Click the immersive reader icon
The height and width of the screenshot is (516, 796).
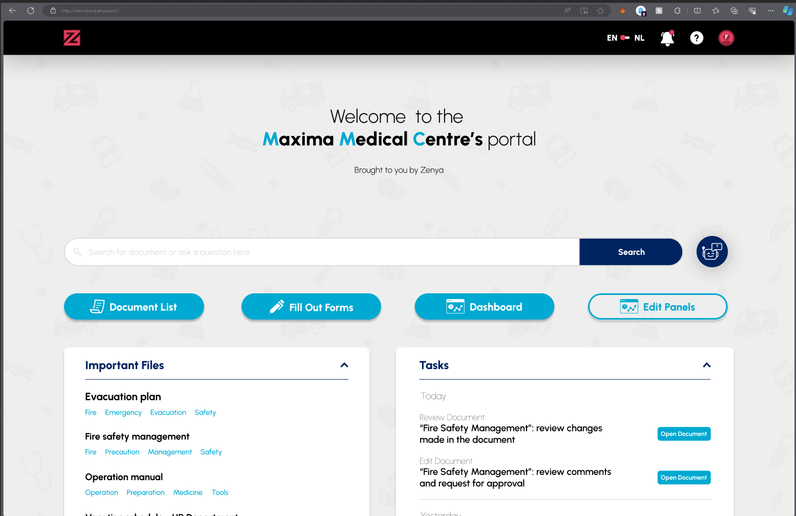click(584, 10)
